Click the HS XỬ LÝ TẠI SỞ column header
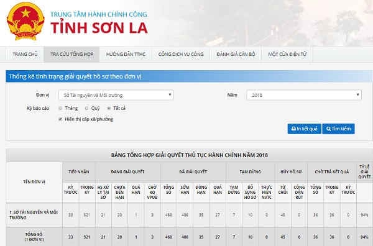This screenshot has height=246, width=373. pyautogui.click(x=103, y=192)
